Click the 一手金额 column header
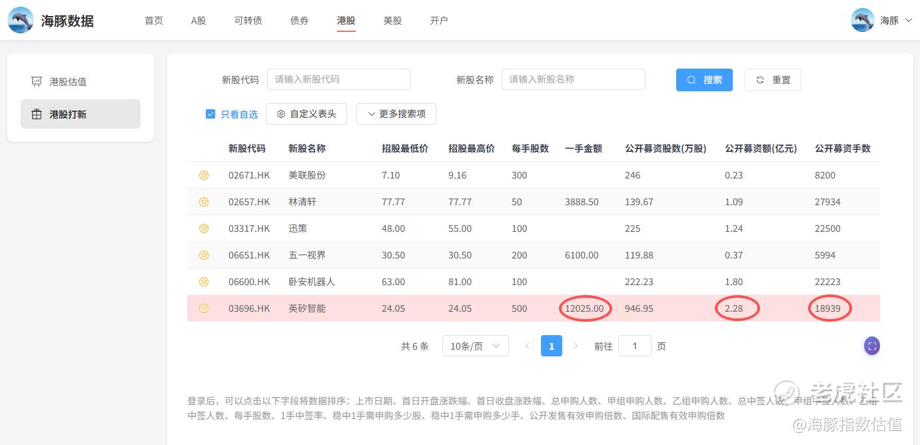Image resolution: width=920 pixels, height=445 pixels. tap(584, 149)
